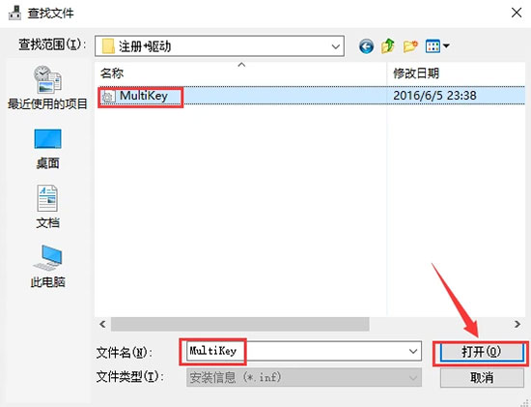Click the horizontal scrollbar left arrow
Viewport: 531px width, 407px height.
102,324
